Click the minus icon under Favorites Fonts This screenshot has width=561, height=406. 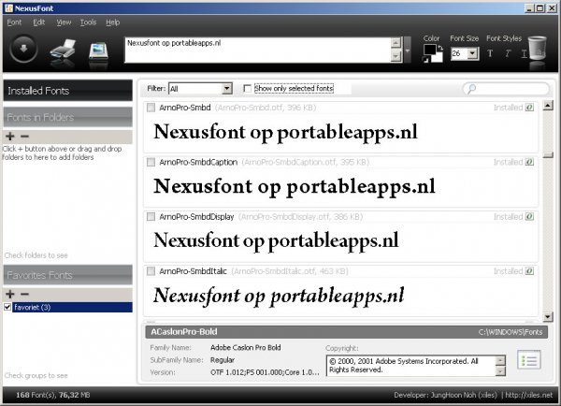[25, 295]
